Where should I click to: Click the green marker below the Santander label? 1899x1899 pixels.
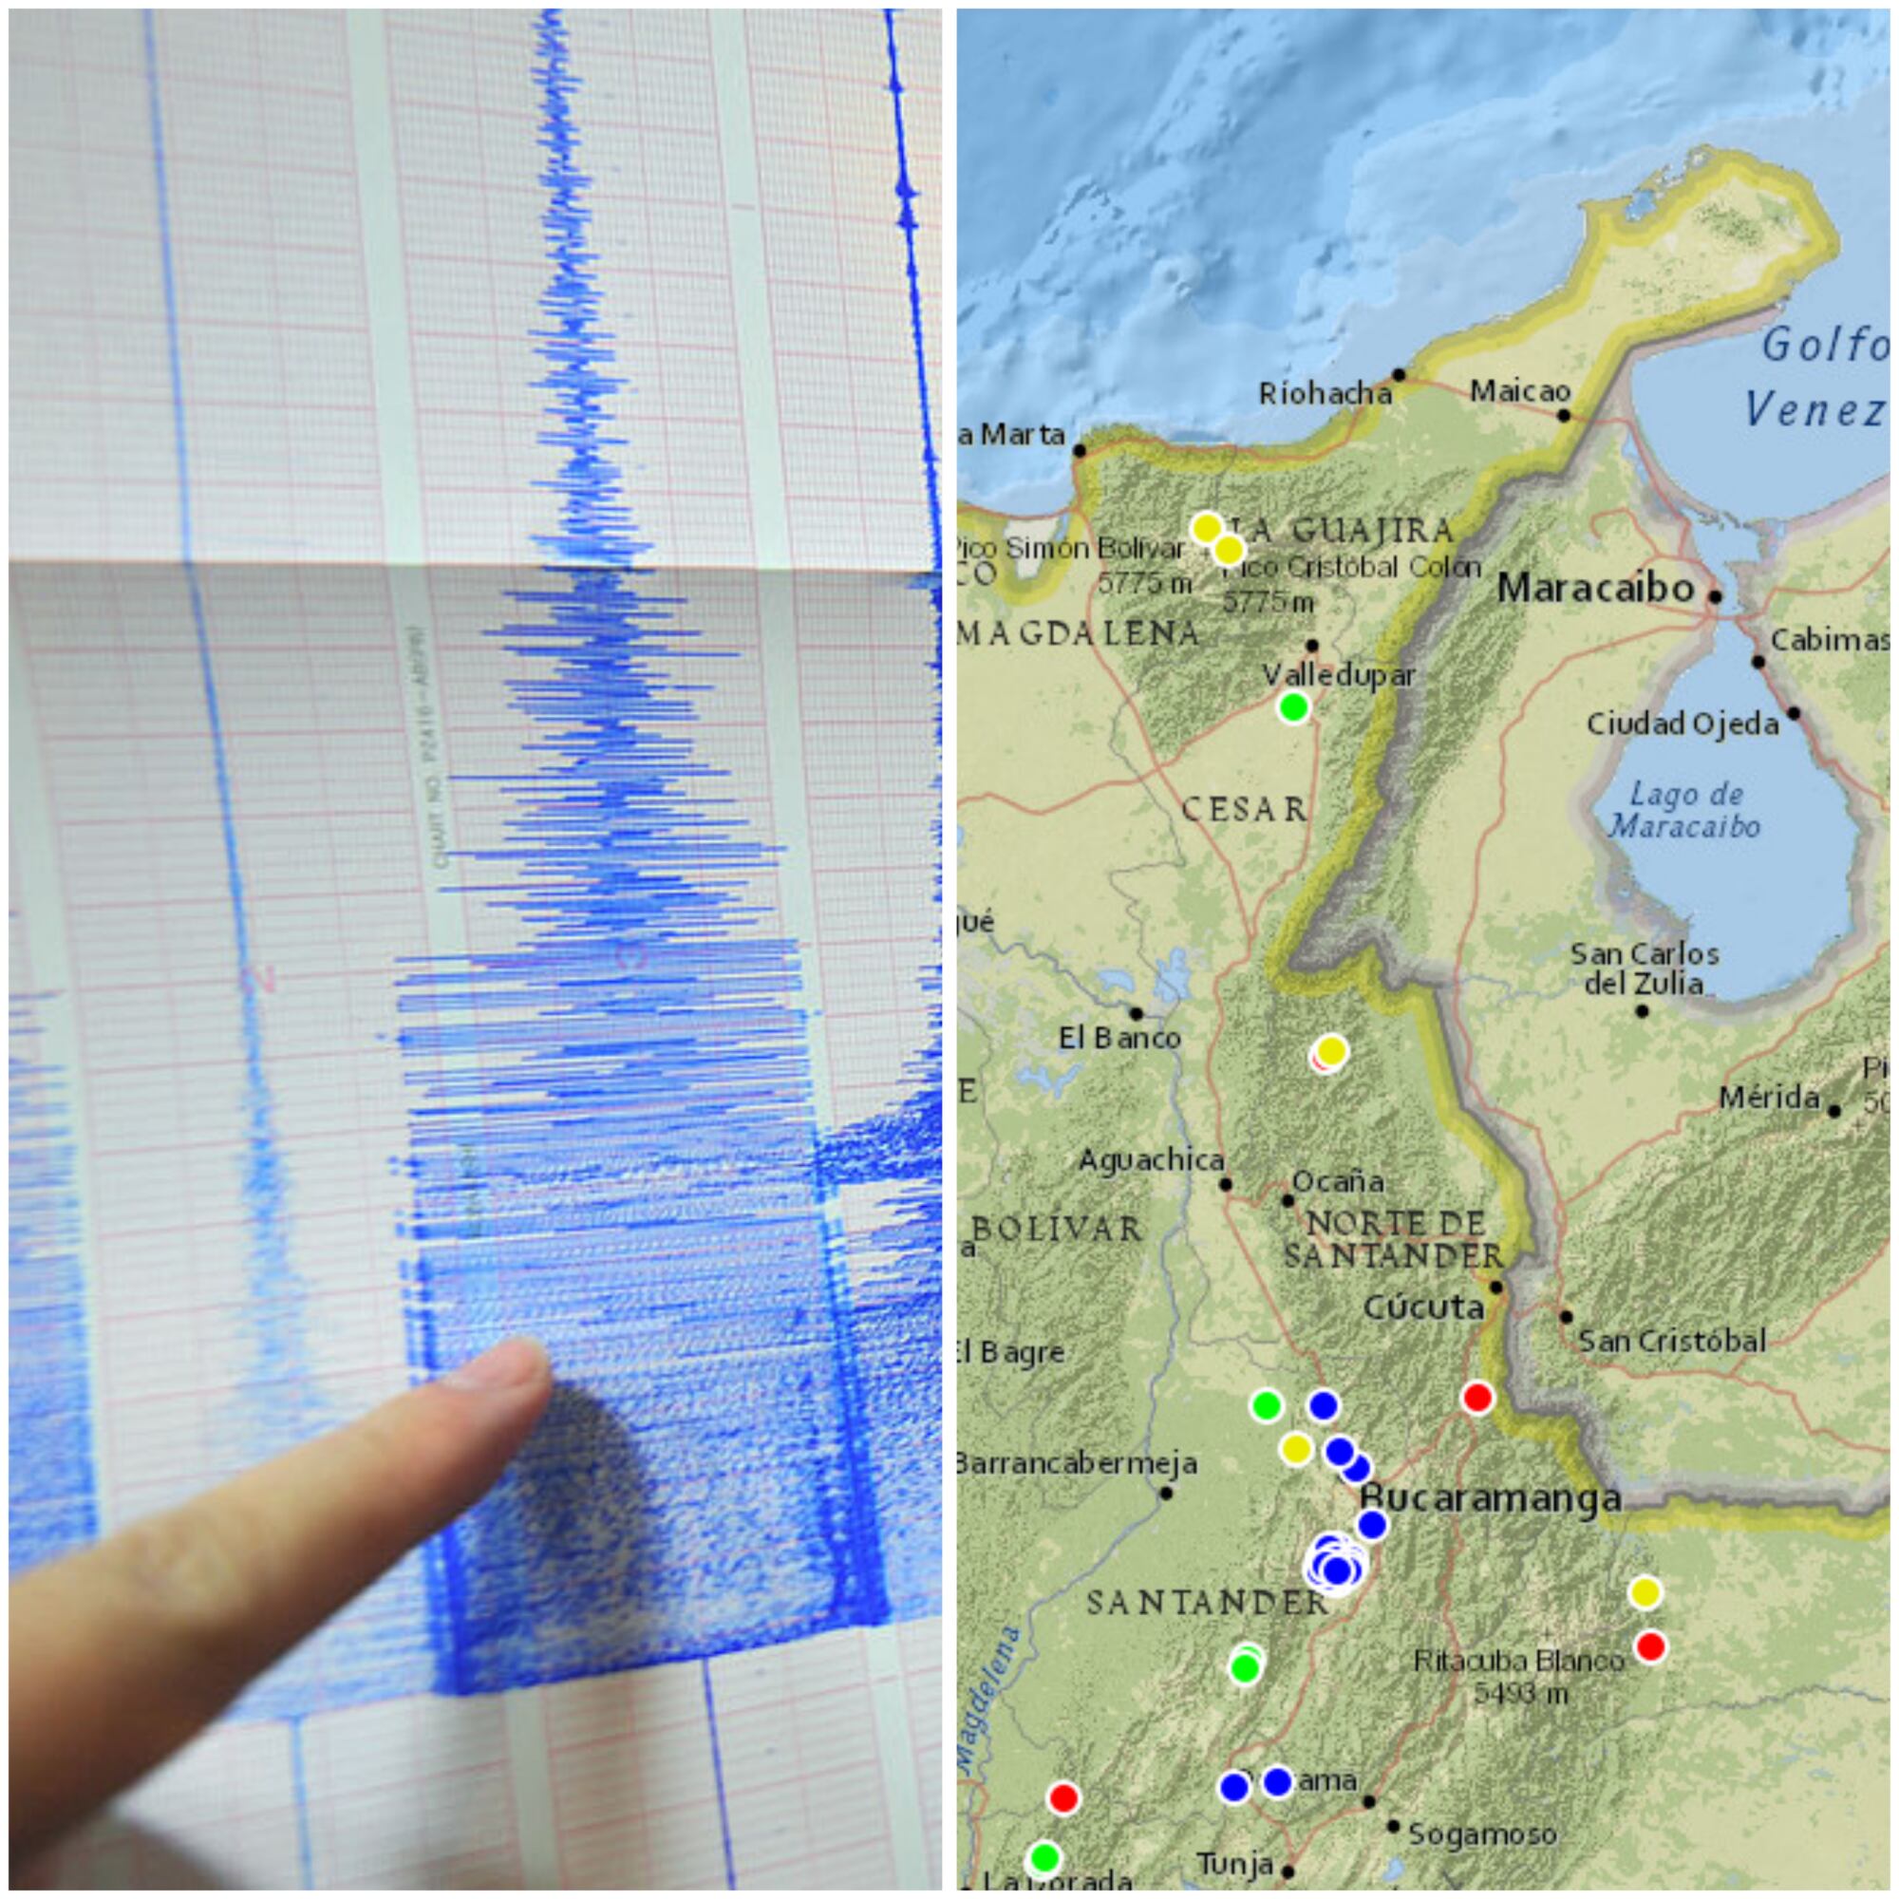tap(1245, 1667)
